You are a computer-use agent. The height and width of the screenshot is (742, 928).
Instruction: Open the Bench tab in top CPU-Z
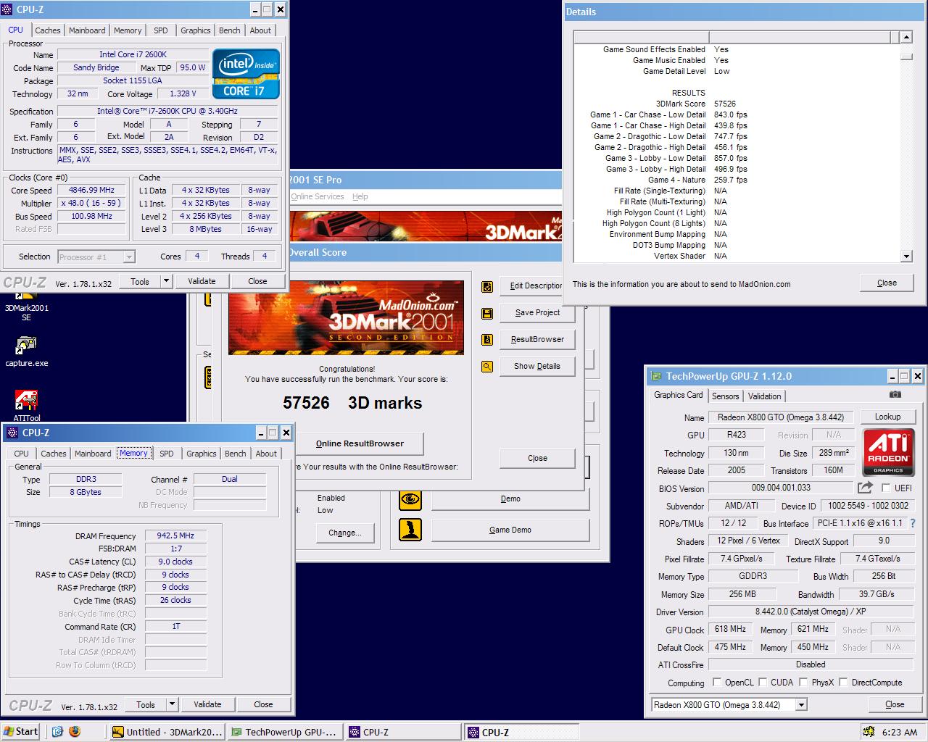click(230, 30)
